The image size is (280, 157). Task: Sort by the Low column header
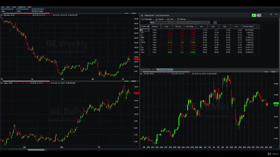(x=236, y=27)
